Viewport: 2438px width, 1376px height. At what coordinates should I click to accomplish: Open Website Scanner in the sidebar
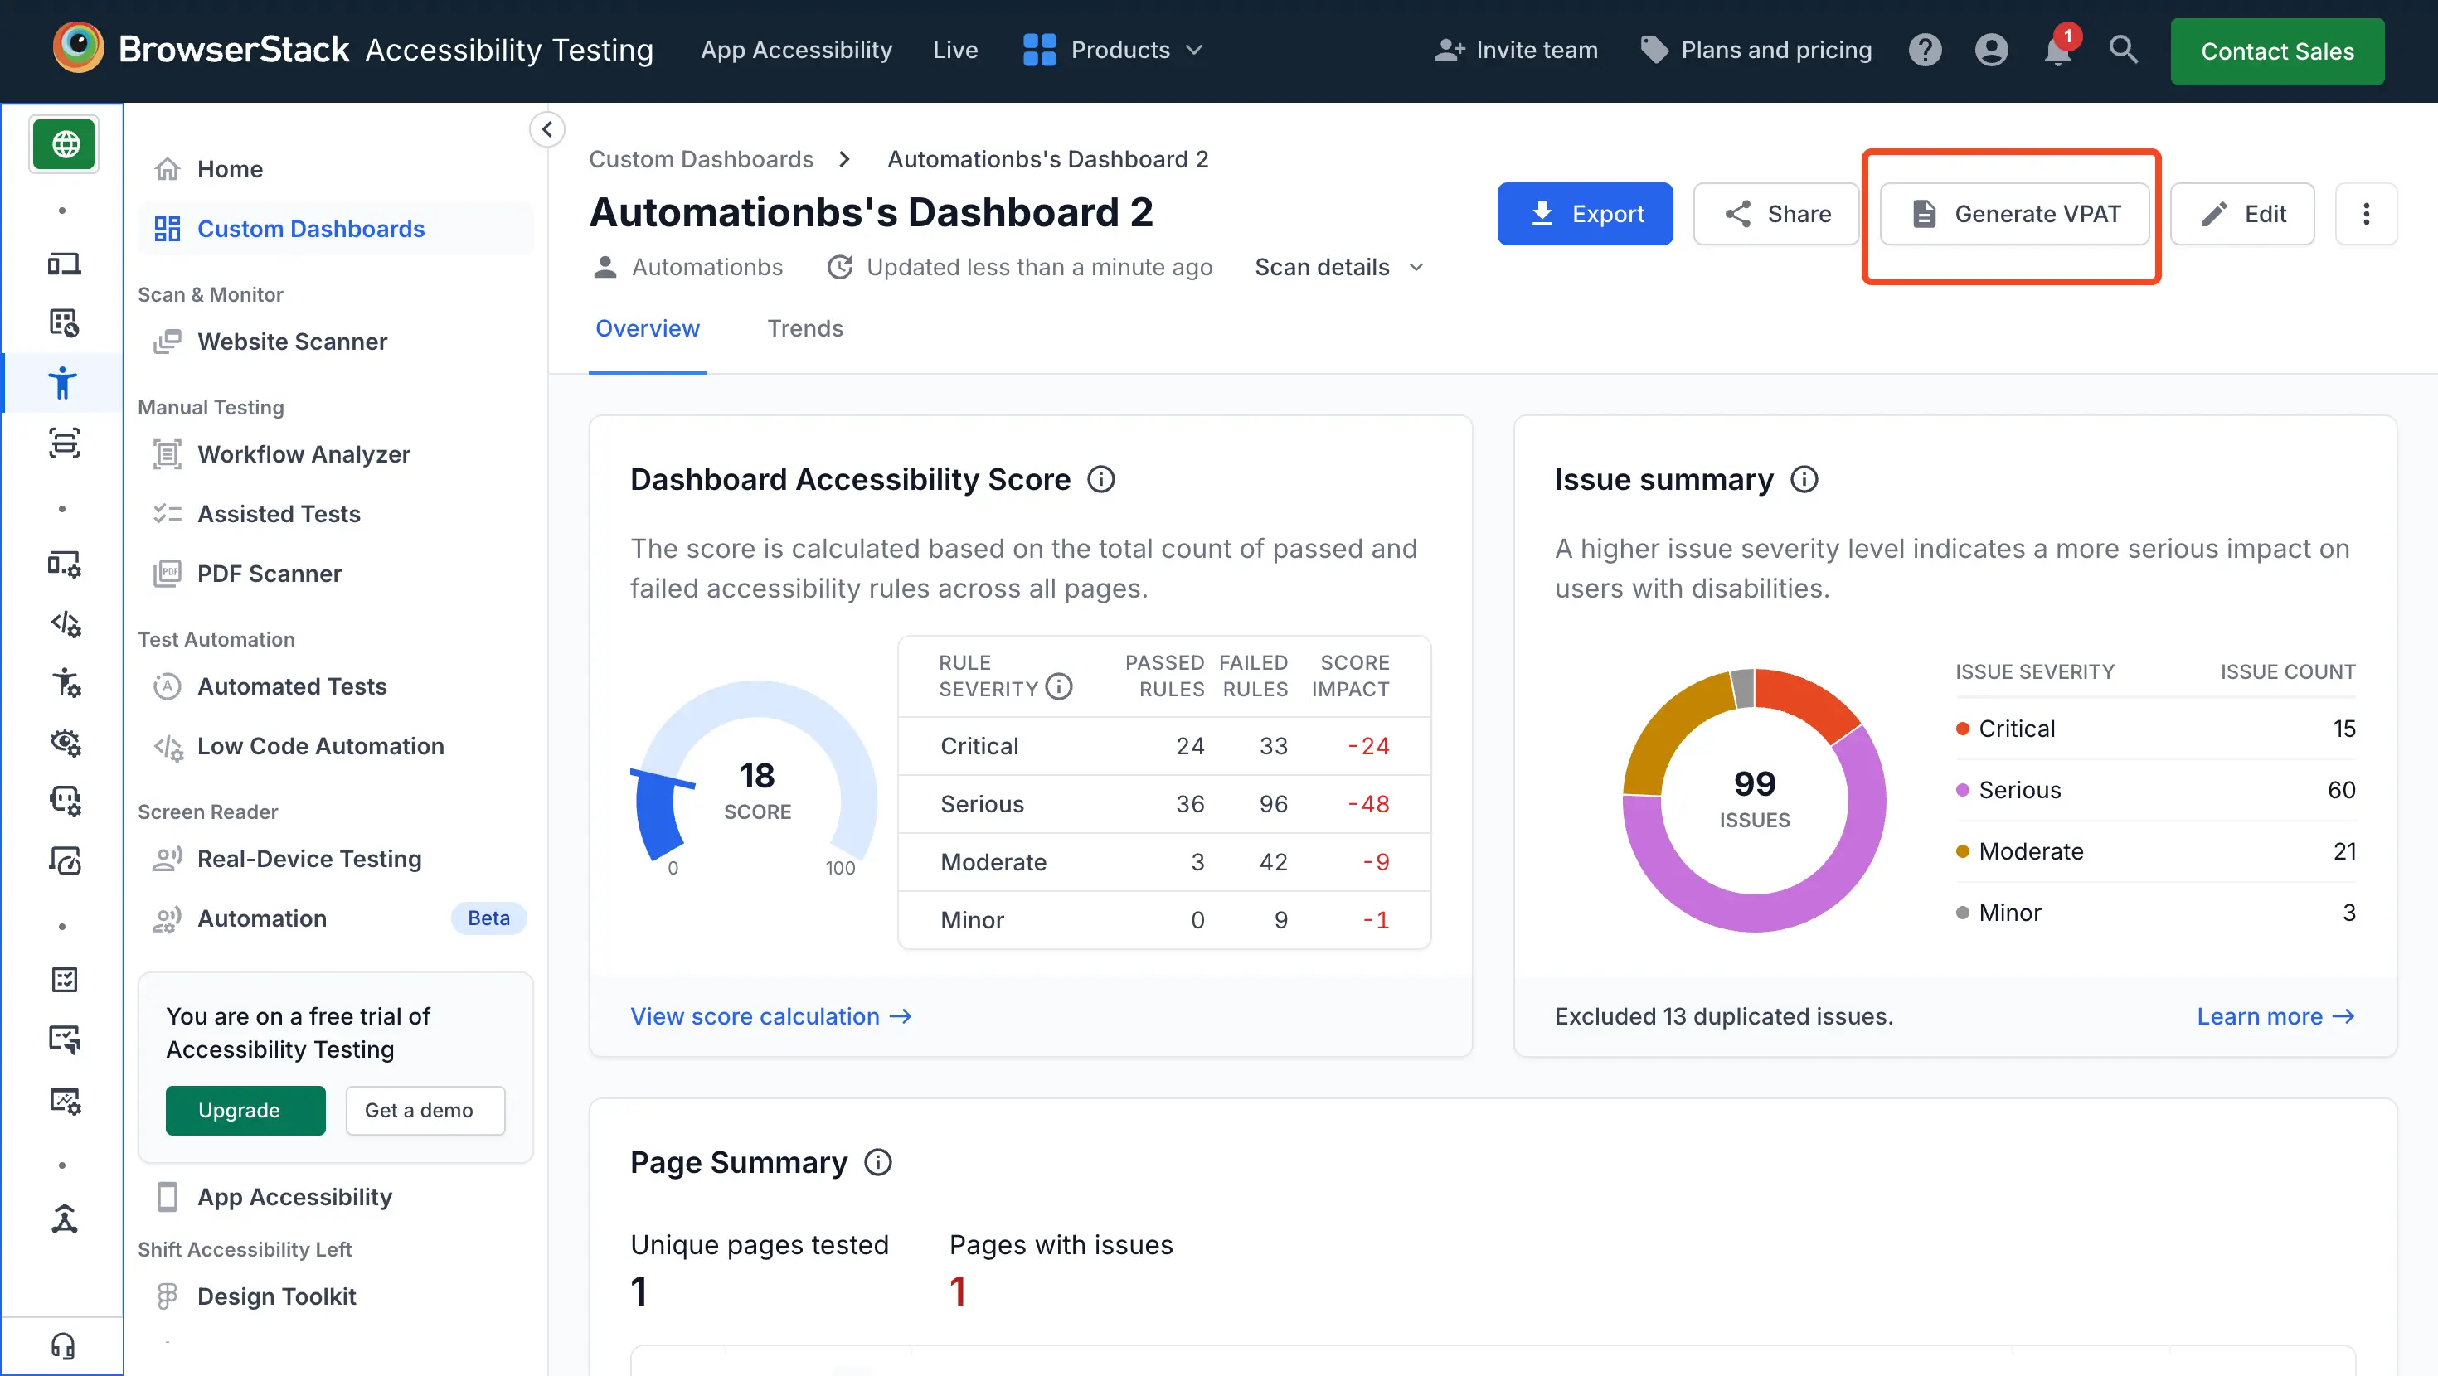335,342
